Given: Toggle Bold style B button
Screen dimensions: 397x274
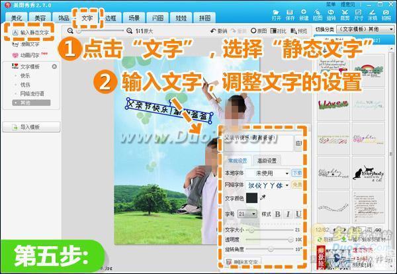Looking at the screenshot, I should click(x=277, y=214).
